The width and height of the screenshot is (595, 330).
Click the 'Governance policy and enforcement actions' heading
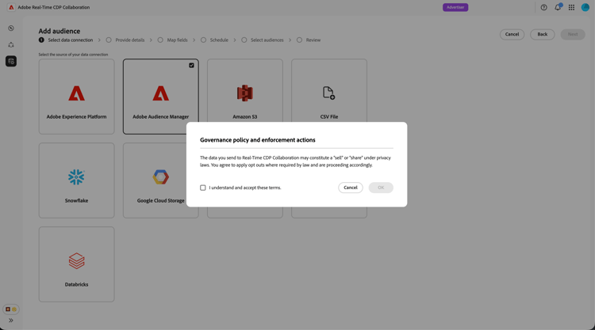(x=258, y=140)
